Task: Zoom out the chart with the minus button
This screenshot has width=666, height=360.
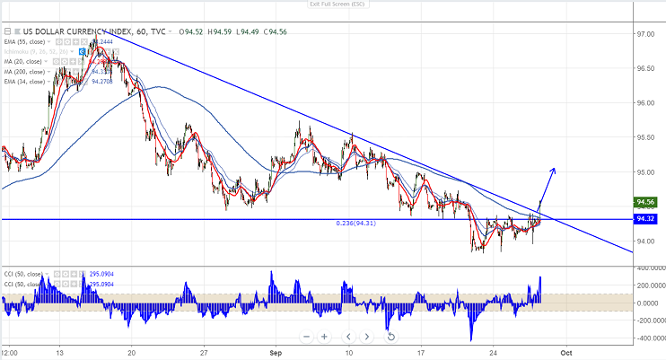Action: pyautogui.click(x=306, y=337)
